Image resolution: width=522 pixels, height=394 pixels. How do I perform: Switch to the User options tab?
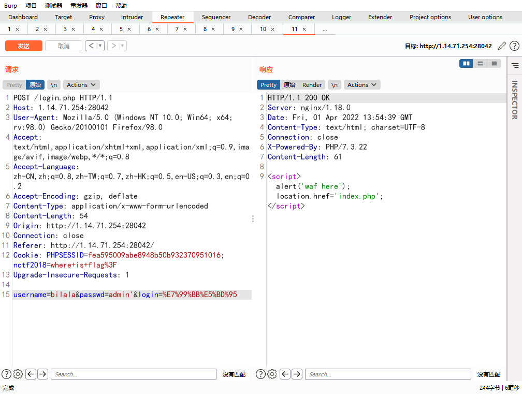point(485,17)
